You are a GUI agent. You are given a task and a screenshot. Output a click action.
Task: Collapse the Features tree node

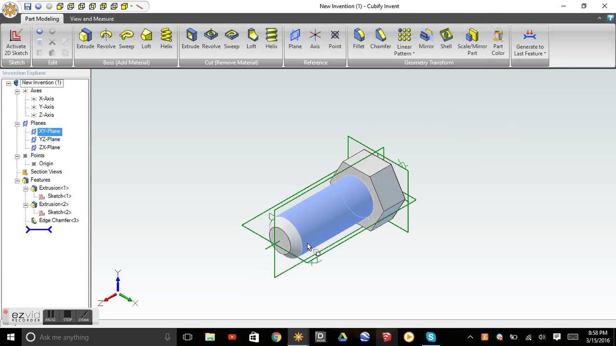pyautogui.click(x=17, y=180)
